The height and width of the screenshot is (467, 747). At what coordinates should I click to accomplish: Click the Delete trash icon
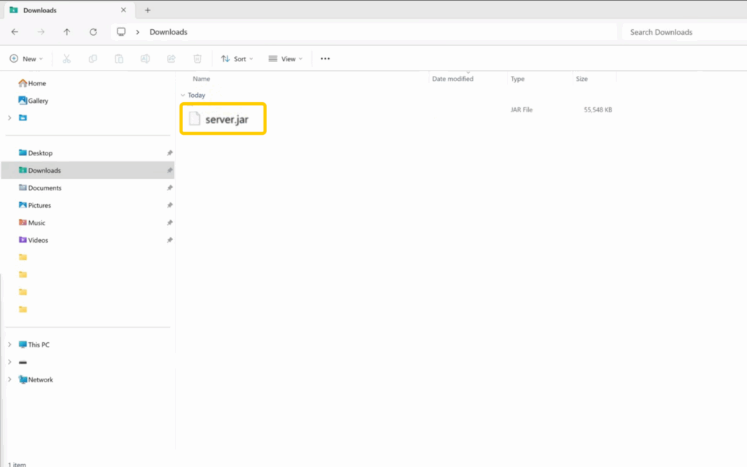(197, 58)
